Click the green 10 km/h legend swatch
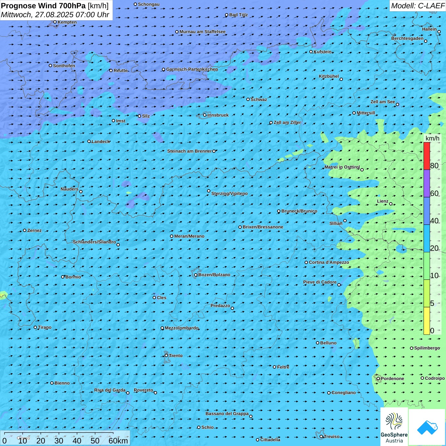The width and height of the screenshot is (446, 446). click(427, 266)
